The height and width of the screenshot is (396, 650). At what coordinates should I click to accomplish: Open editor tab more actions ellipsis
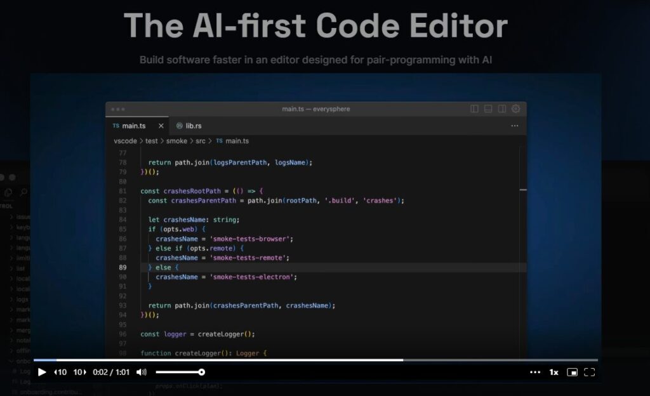pyautogui.click(x=515, y=126)
